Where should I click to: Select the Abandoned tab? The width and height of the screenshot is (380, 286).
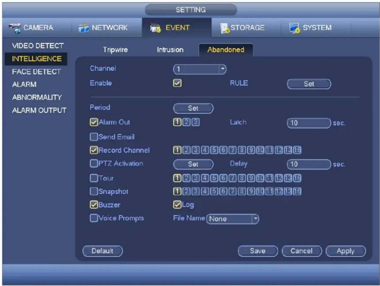point(226,50)
